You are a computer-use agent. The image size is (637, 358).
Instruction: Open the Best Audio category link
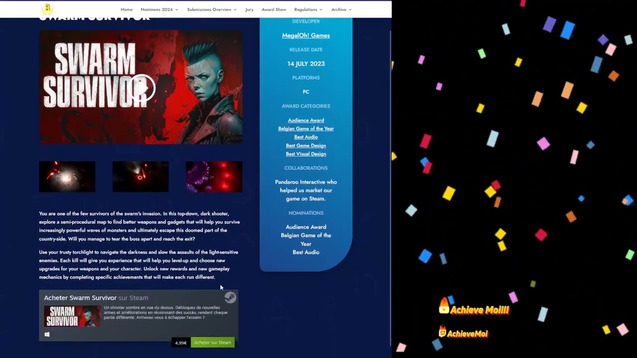(306, 137)
